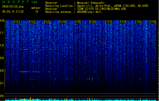Click receiver value ICOM IC-575 53.7492 MHz
The width and height of the screenshot is (159, 101).
click(x=101, y=9)
